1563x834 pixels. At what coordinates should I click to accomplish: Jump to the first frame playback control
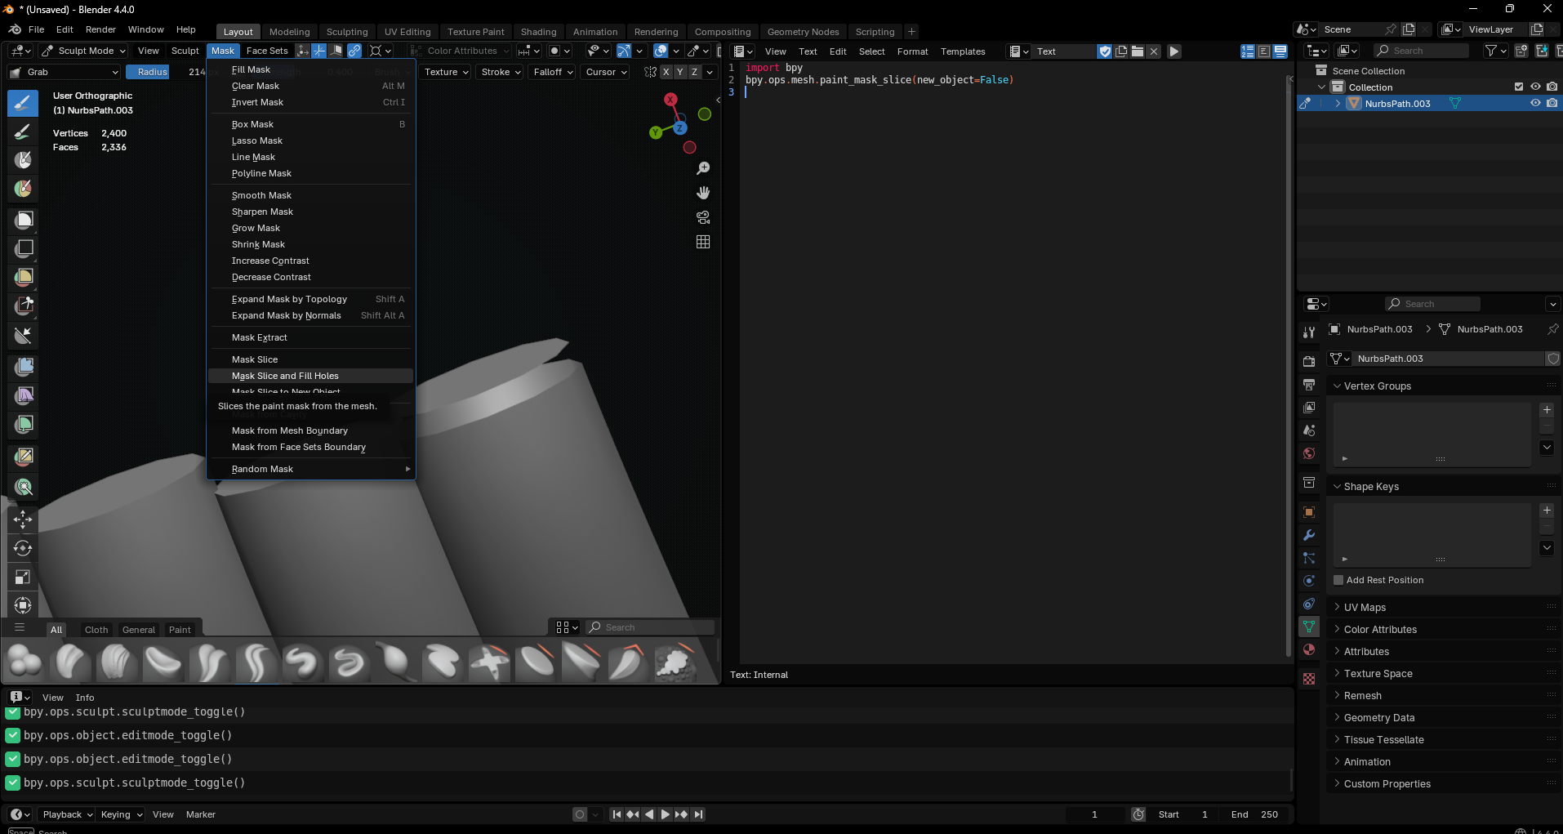point(617,814)
